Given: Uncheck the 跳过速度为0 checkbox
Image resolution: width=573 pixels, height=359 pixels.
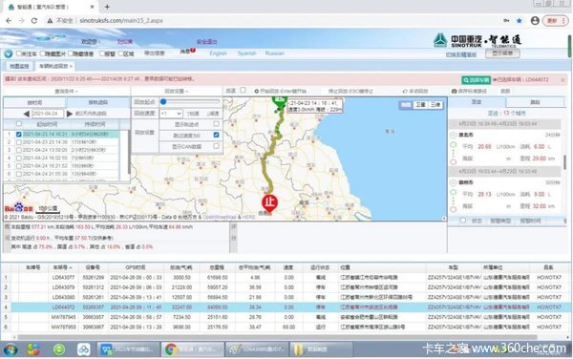Looking at the screenshot, I should coord(217,135).
